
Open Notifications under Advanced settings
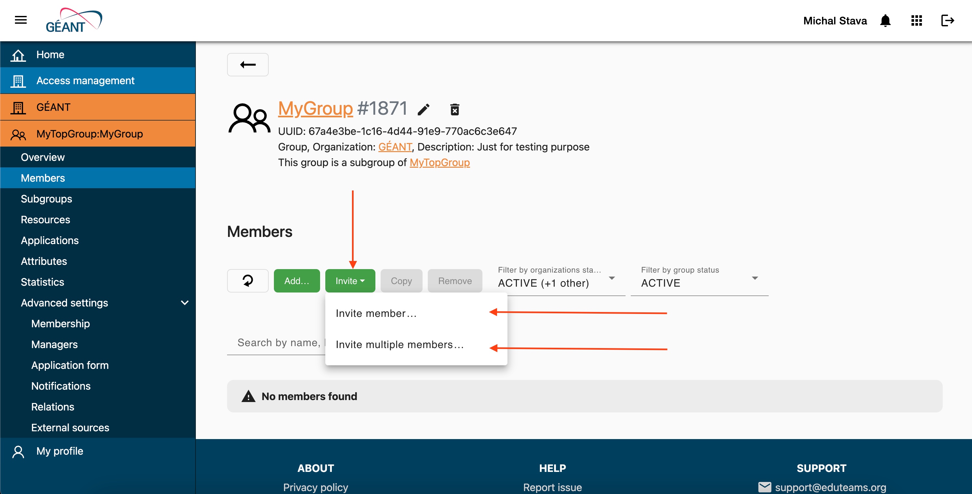tap(98, 386)
